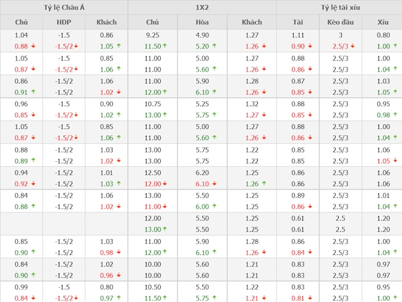The height and width of the screenshot is (302, 402).
Task: Pick the 10.75 odds value
Action: [x=153, y=104]
